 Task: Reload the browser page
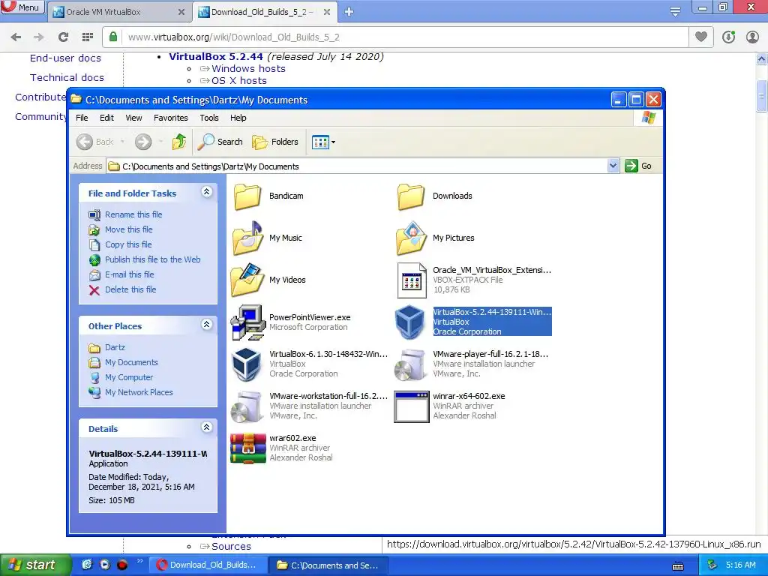(x=63, y=37)
